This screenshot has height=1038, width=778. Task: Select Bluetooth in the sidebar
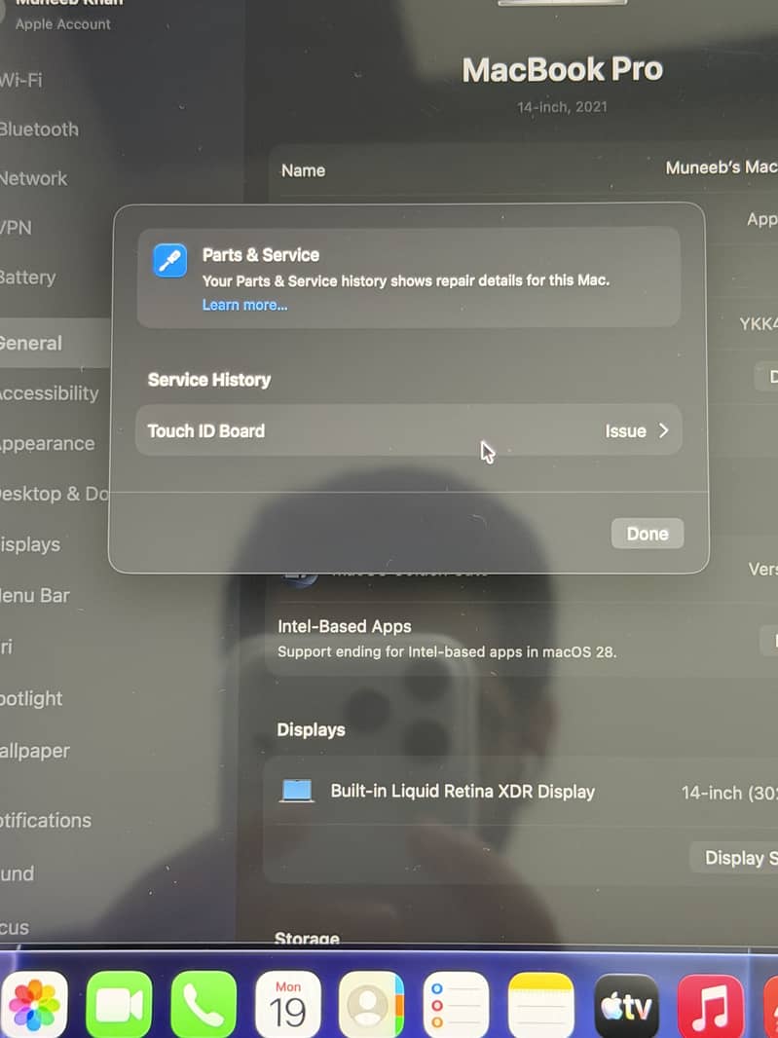[x=39, y=130]
